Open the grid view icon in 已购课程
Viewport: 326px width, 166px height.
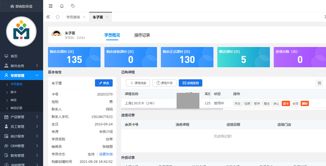(319, 83)
